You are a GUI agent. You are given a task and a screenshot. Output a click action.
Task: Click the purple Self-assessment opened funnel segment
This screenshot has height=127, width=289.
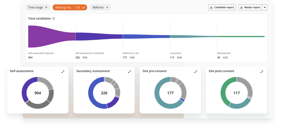[x=50, y=36]
